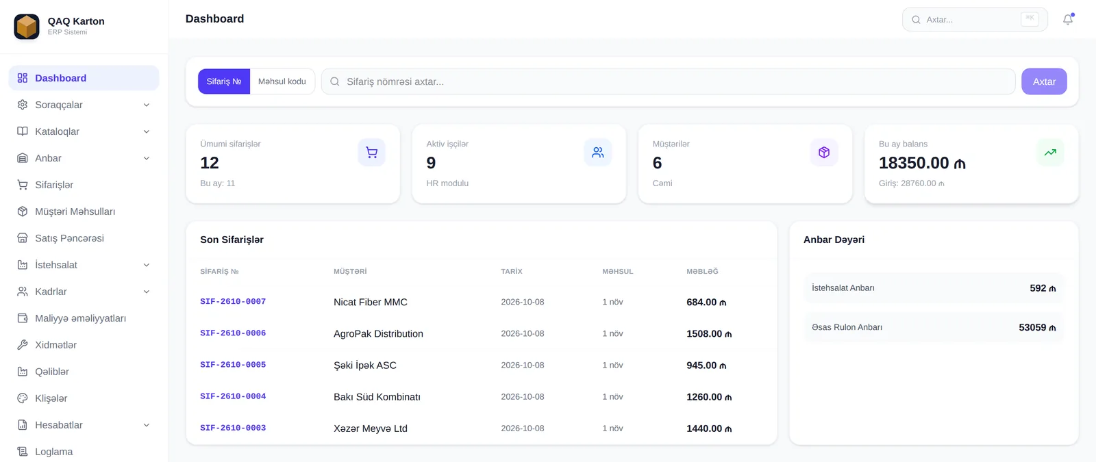Open order SIF-2610-0007
The height and width of the screenshot is (462, 1096).
(x=233, y=302)
